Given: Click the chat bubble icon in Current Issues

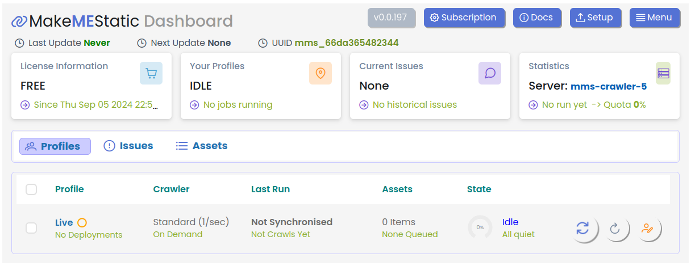Looking at the screenshot, I should [x=490, y=73].
